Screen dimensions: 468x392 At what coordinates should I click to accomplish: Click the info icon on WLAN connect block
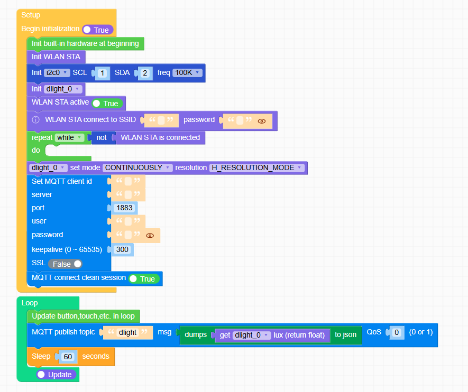pyautogui.click(x=36, y=120)
